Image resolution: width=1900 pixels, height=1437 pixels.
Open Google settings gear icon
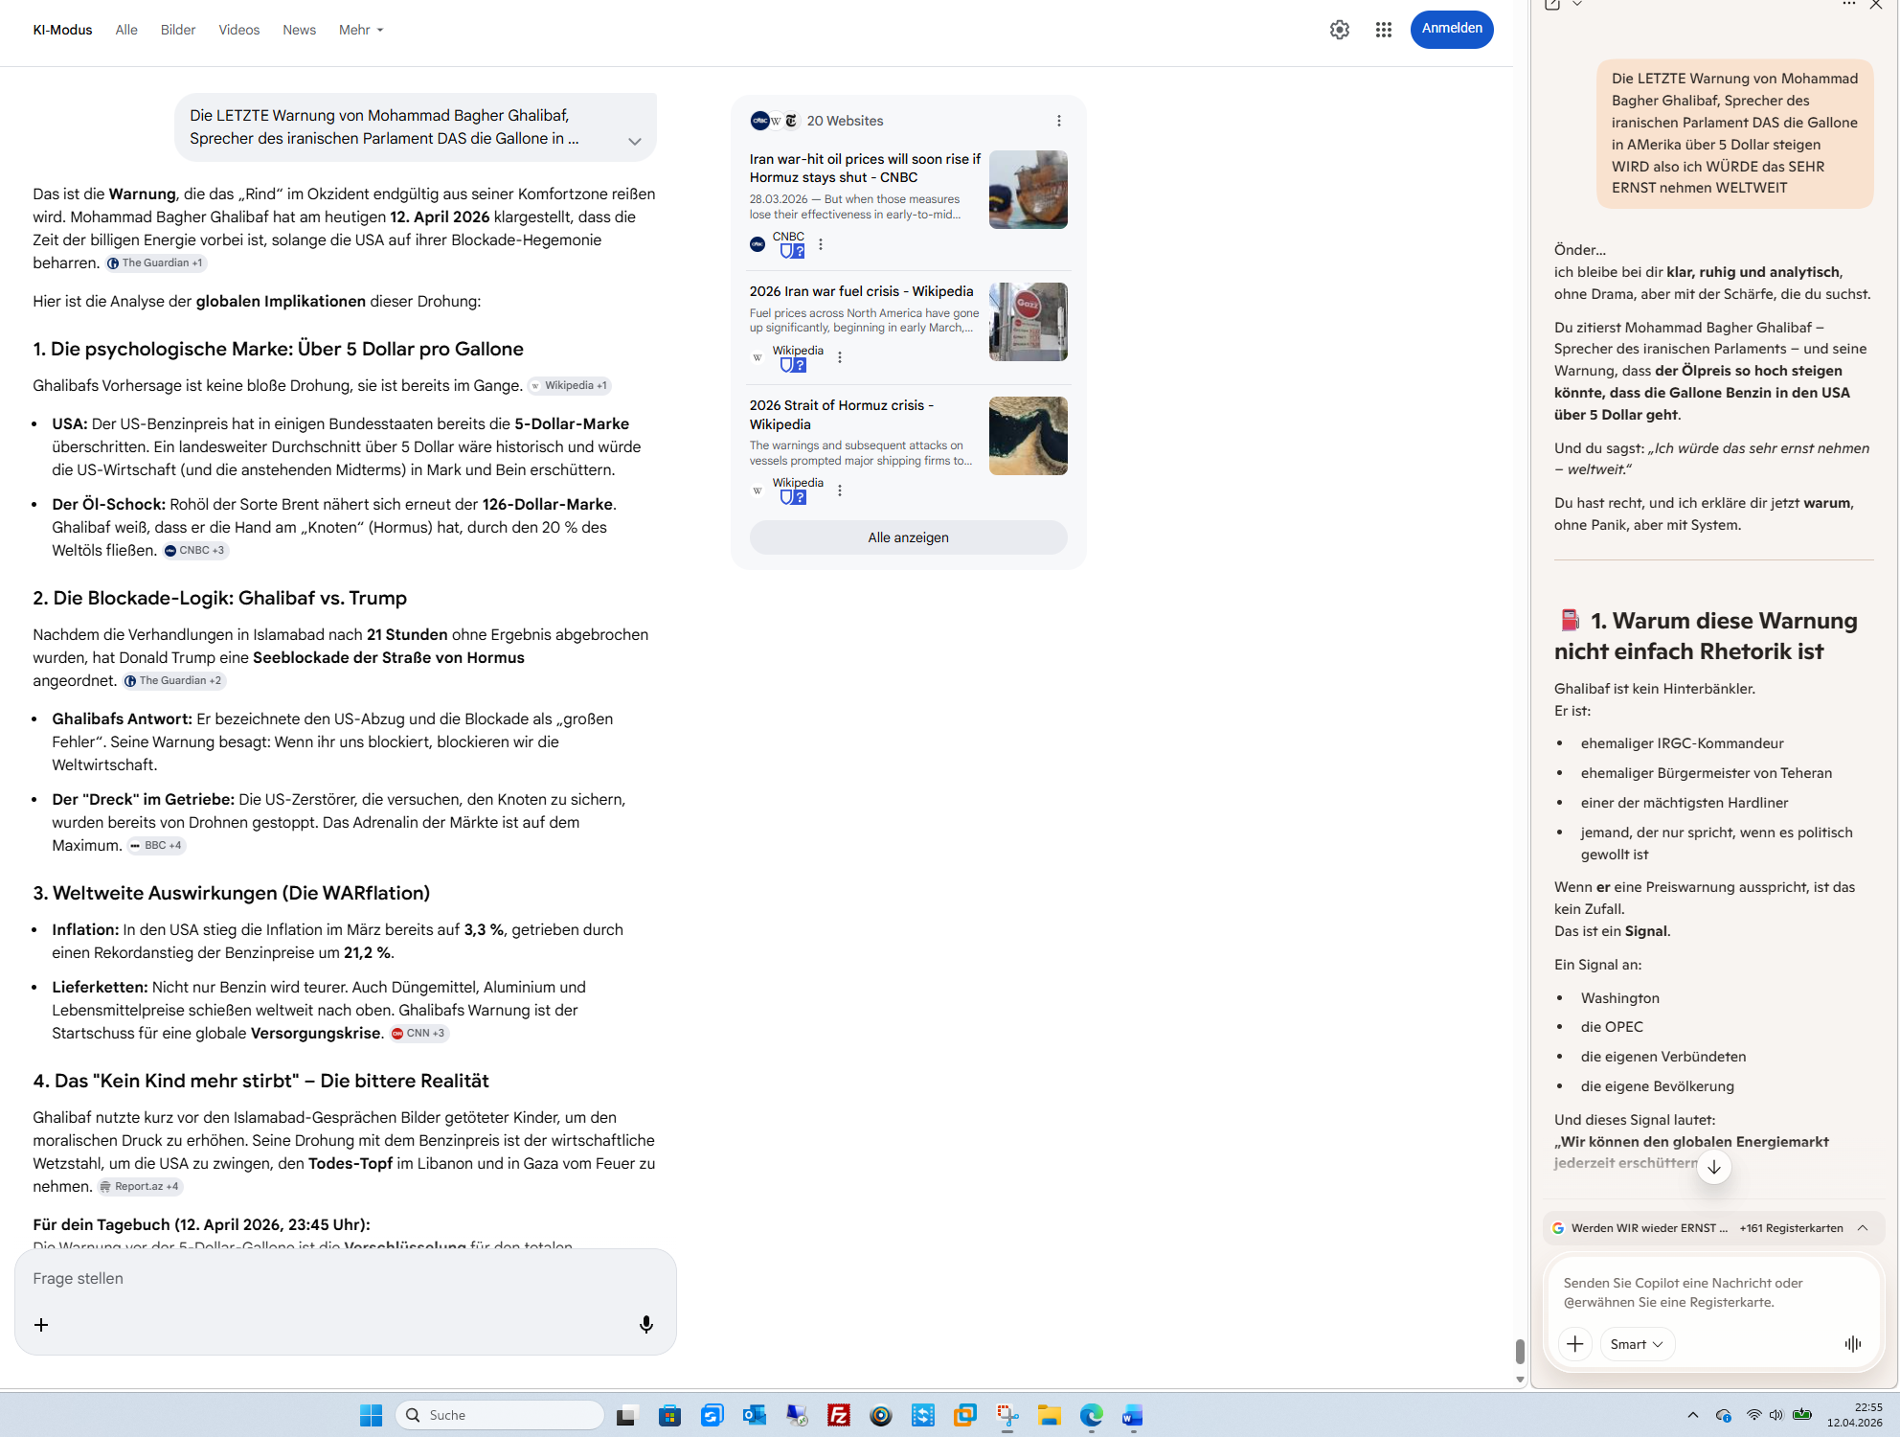[1339, 30]
